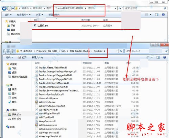Open the view options dropdown arrow in the top window
The image size is (169, 138).
pos(151,15)
